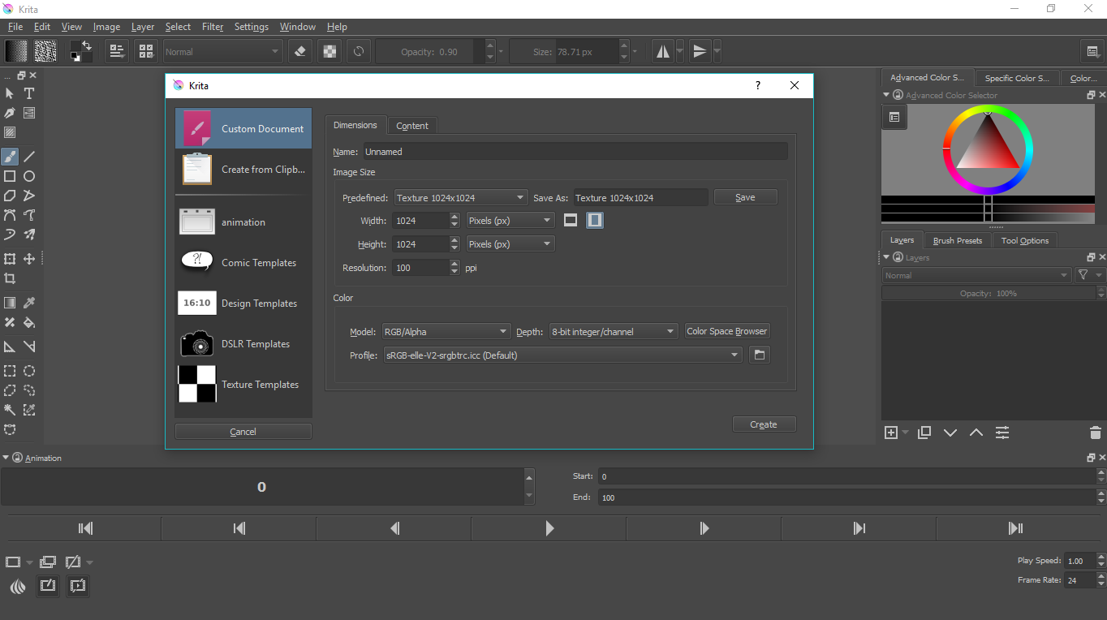Image resolution: width=1107 pixels, height=620 pixels.
Task: Open the Width units dropdown
Action: pyautogui.click(x=510, y=220)
